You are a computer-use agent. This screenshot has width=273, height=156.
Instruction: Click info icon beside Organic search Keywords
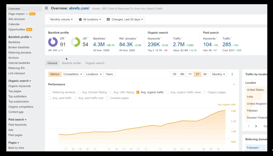(161, 38)
